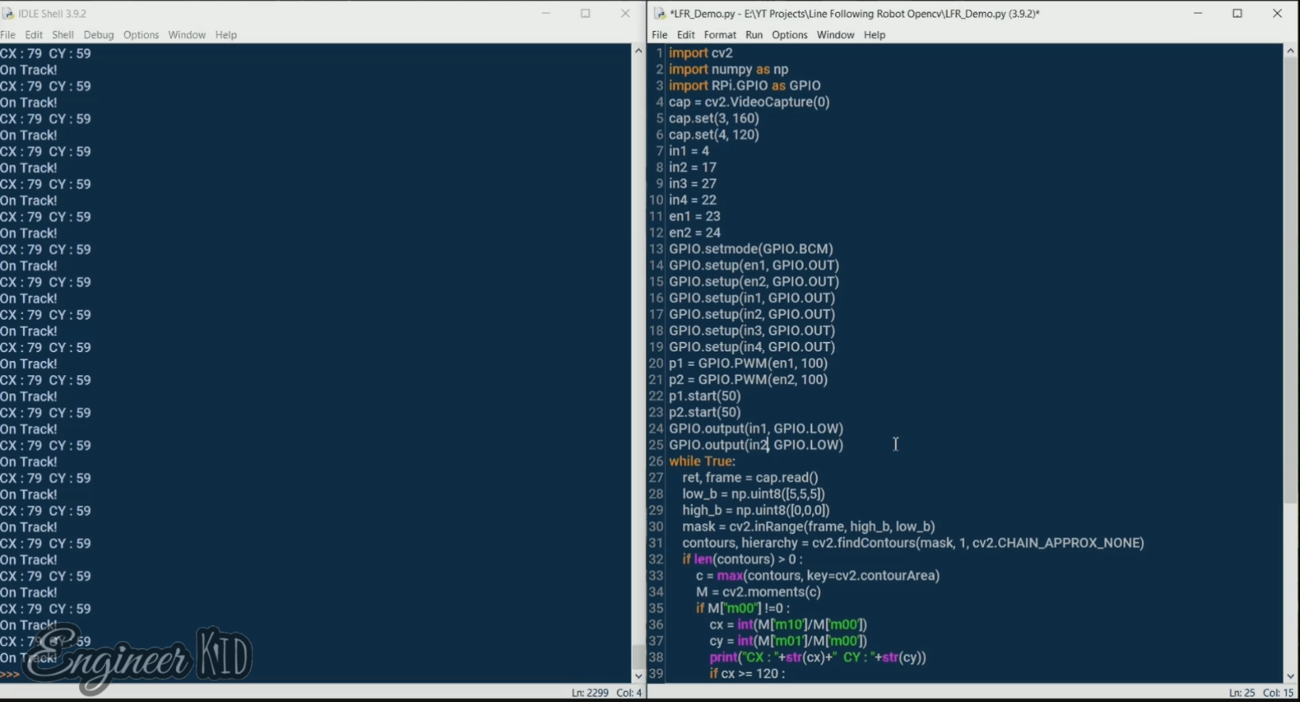Click code line 'in4 = 22'
This screenshot has width=1300, height=702.
(x=692, y=200)
